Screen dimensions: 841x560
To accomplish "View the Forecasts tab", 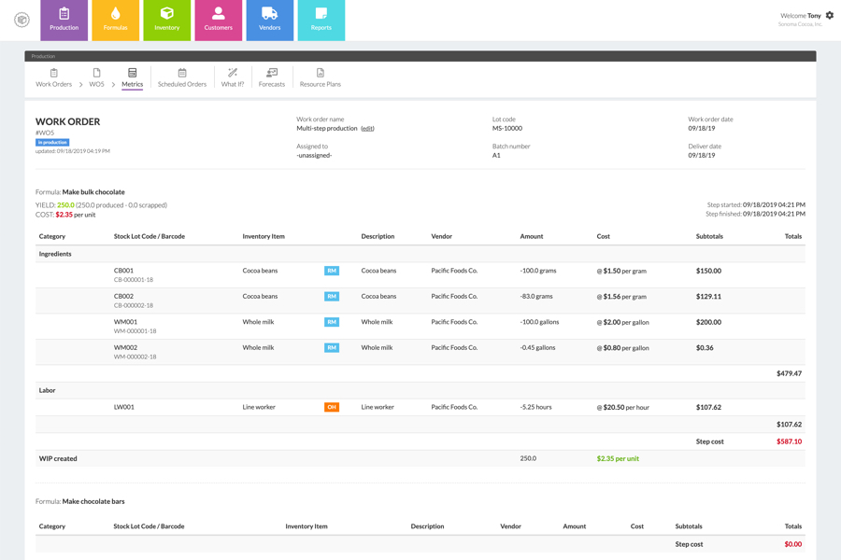I will coord(272,77).
